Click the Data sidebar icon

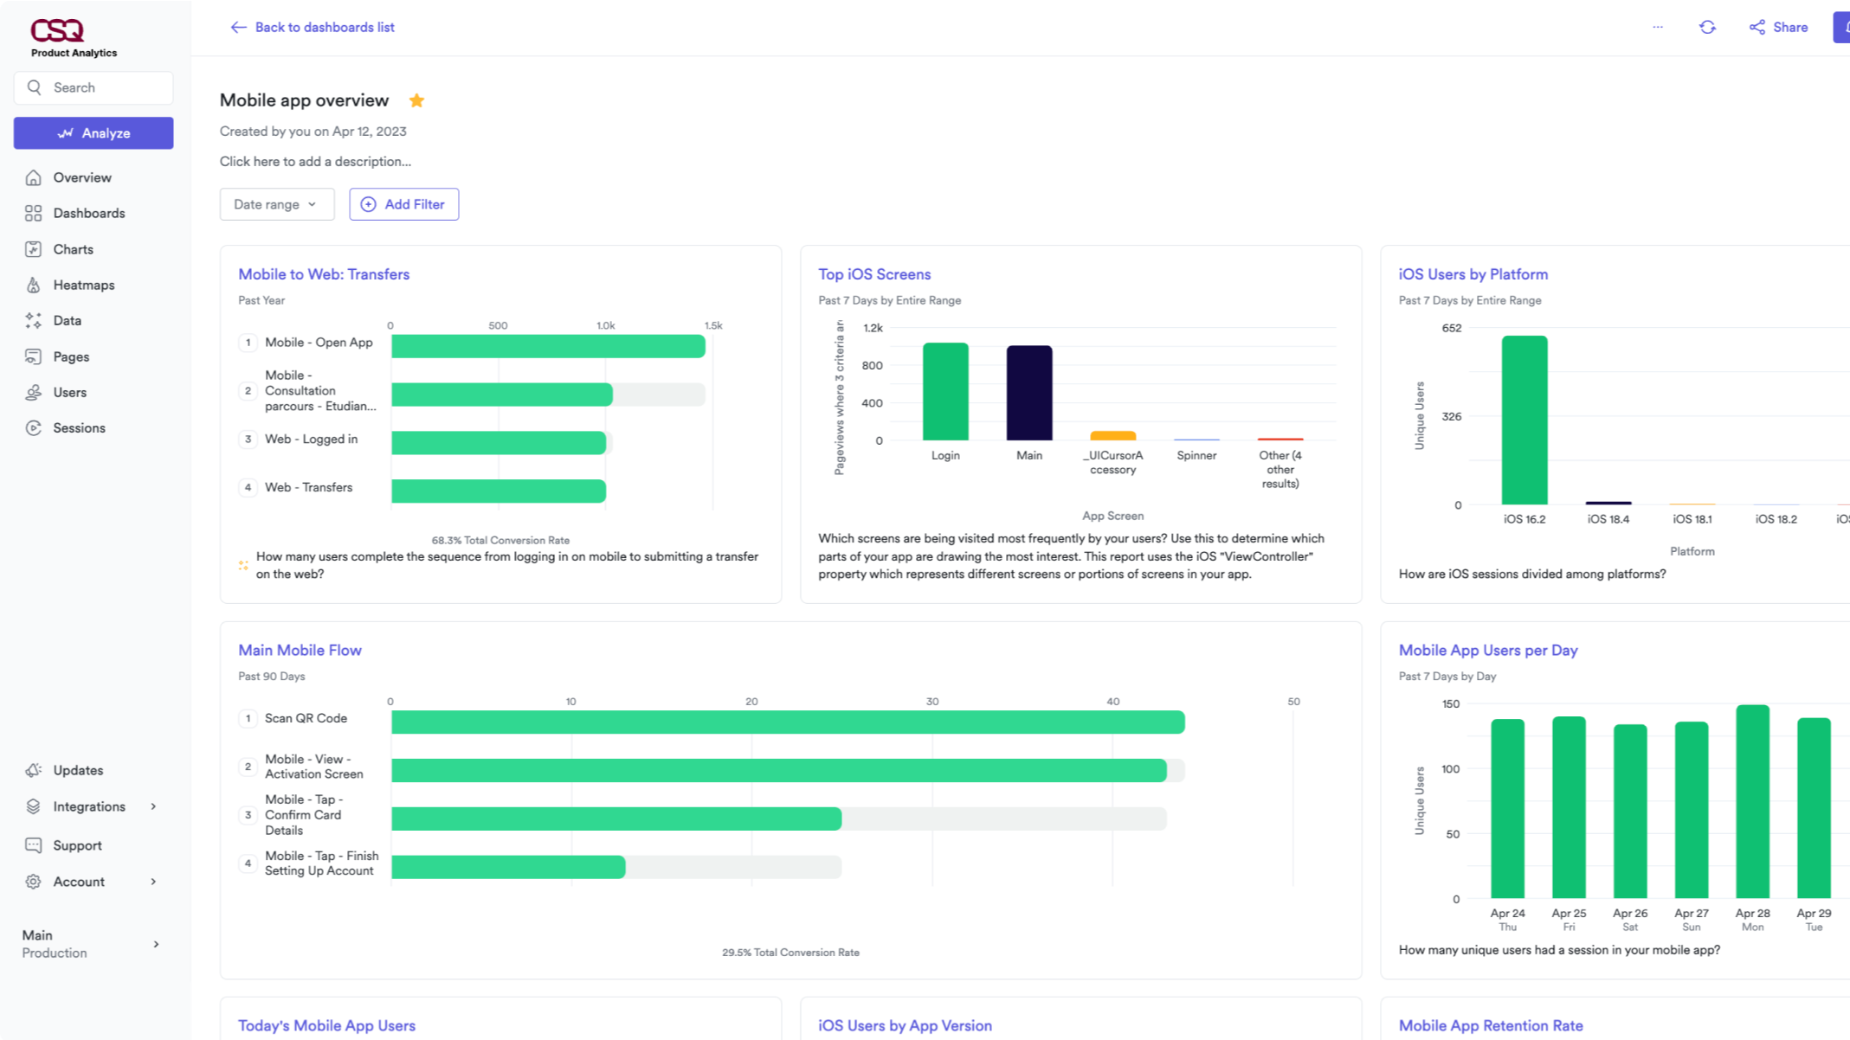click(33, 320)
